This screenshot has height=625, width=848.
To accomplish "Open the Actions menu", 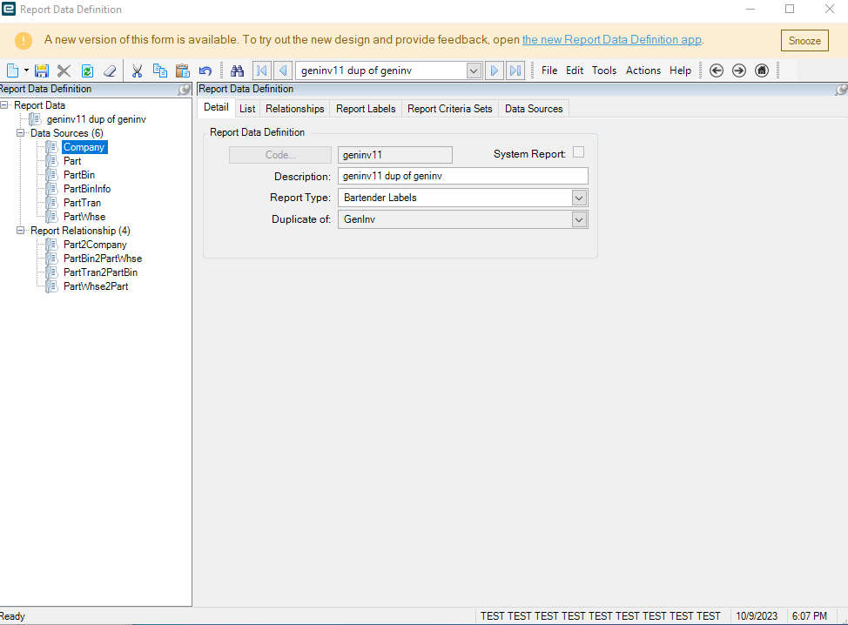I will 643,71.
